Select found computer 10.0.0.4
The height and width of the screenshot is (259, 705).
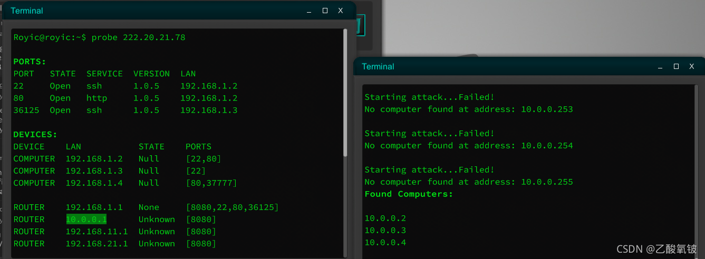tap(385, 242)
